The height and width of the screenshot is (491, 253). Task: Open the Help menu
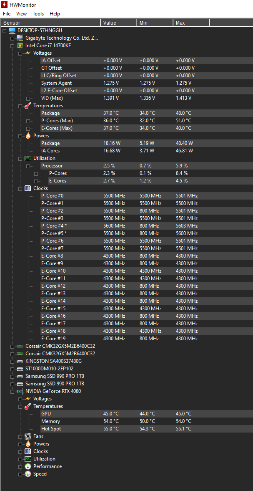(x=55, y=14)
